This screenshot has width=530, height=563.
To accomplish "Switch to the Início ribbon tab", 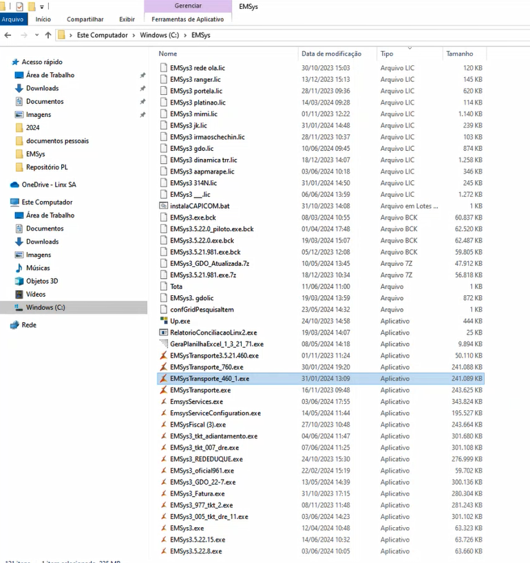I will 43,19.
